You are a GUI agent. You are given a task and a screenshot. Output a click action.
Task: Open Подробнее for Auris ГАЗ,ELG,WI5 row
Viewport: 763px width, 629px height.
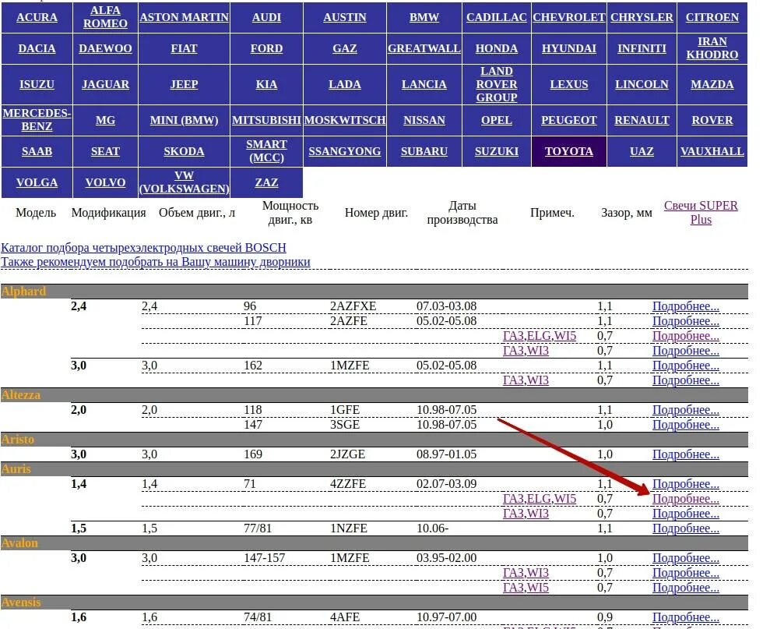coord(686,498)
